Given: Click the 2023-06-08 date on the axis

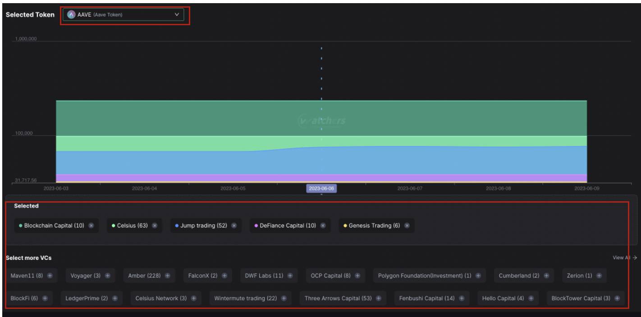Looking at the screenshot, I should tap(499, 188).
